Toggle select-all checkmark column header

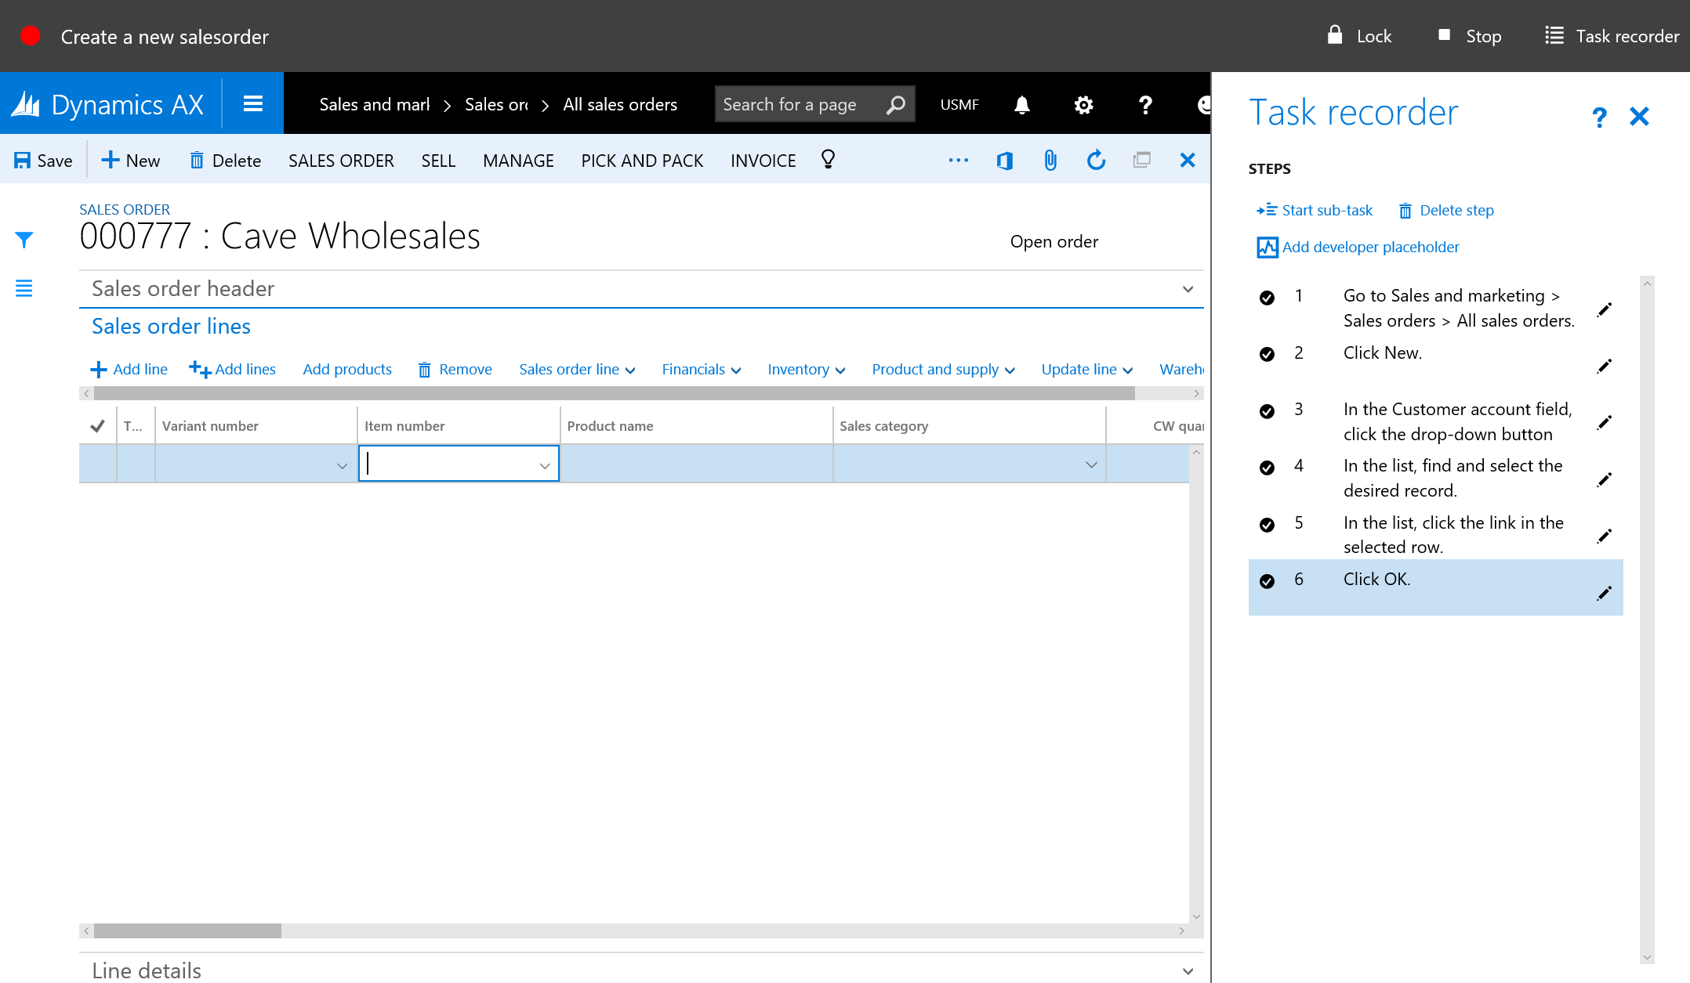97,426
